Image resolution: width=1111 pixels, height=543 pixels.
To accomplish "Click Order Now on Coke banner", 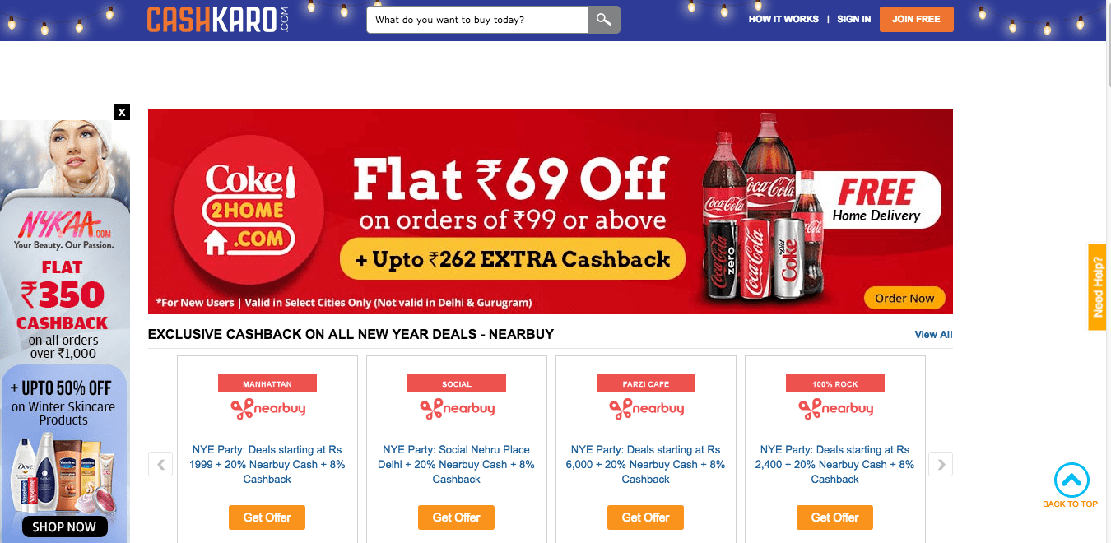I will click(x=904, y=298).
